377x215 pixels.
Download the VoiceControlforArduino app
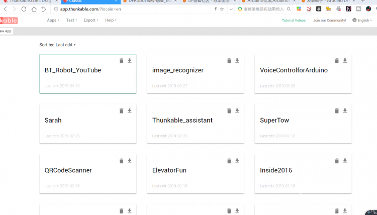(x=345, y=61)
